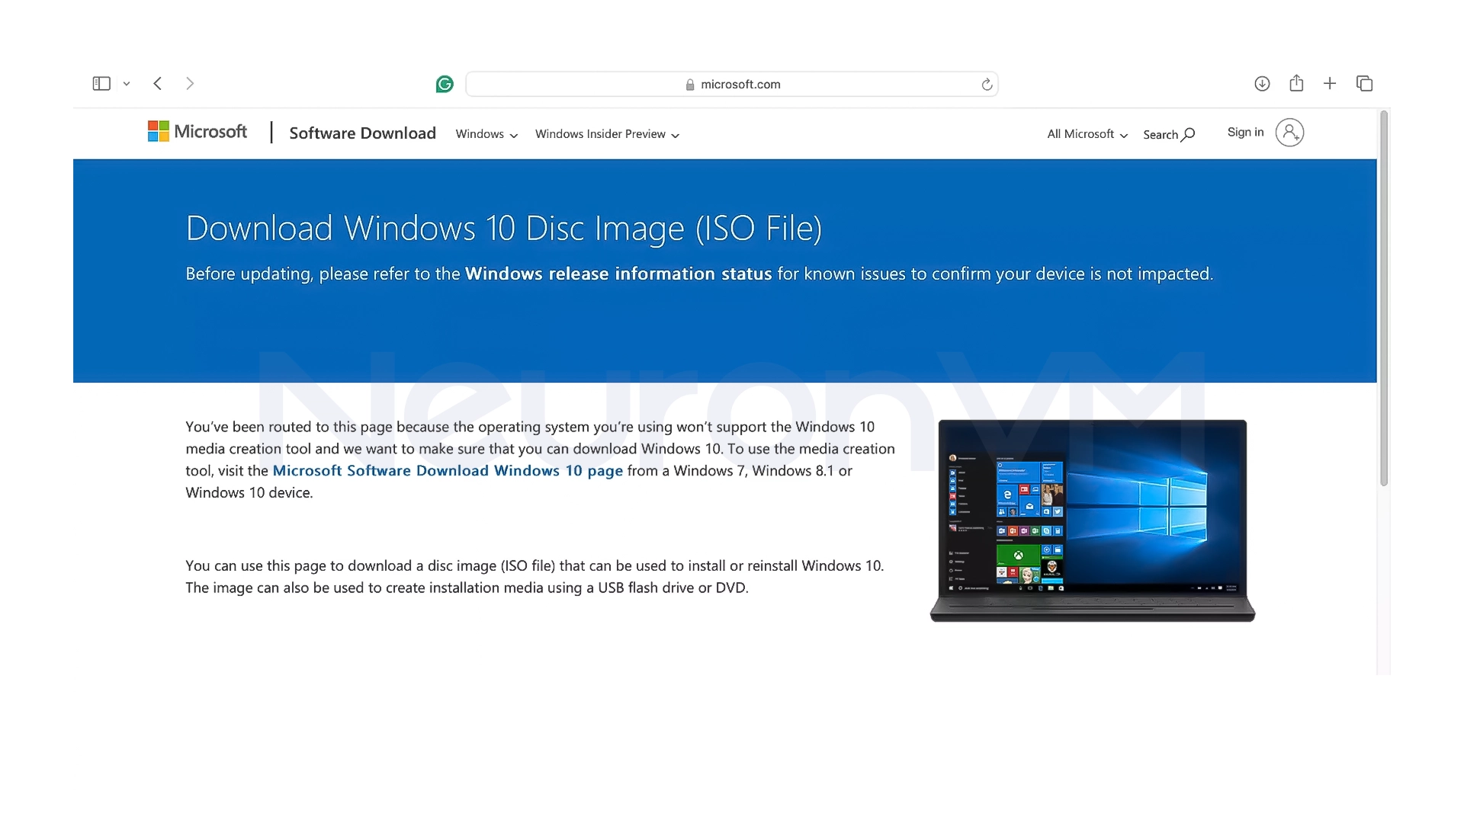Click the padlock icon in the address bar
1464x823 pixels.
689,84
